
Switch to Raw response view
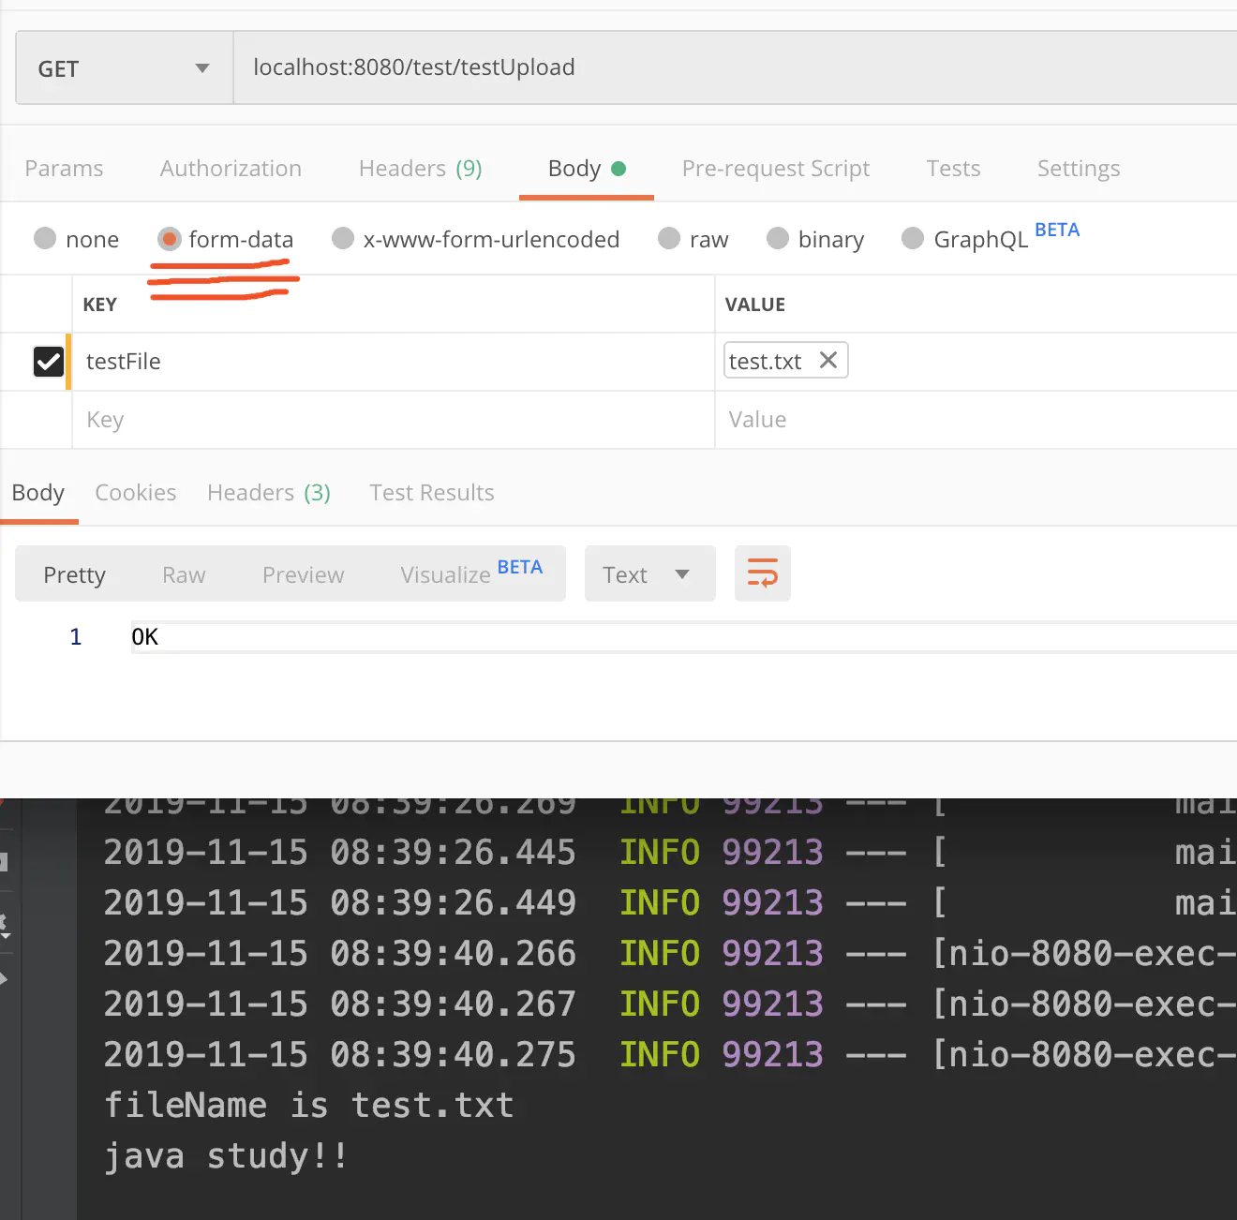[184, 574]
